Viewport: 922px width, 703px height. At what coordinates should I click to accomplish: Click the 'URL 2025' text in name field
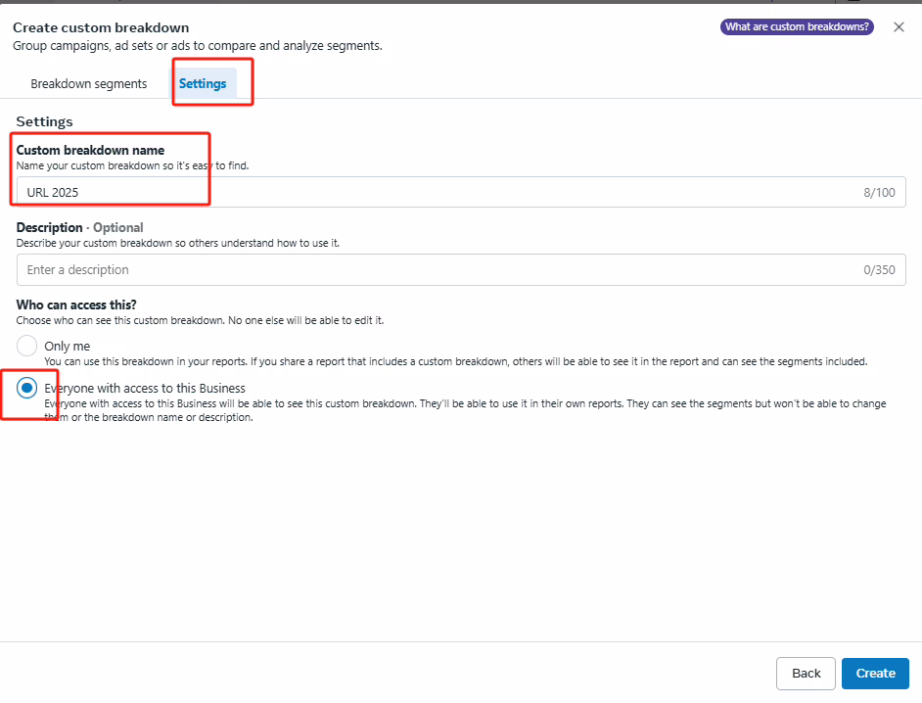[x=53, y=193]
